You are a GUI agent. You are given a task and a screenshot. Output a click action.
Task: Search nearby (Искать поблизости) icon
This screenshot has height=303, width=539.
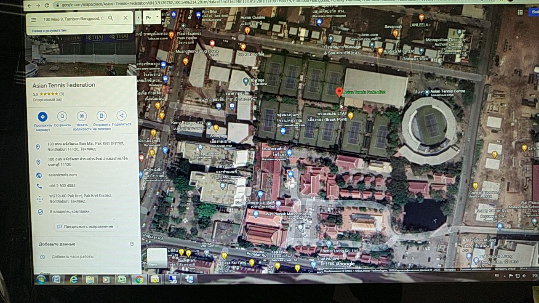[x=82, y=116]
